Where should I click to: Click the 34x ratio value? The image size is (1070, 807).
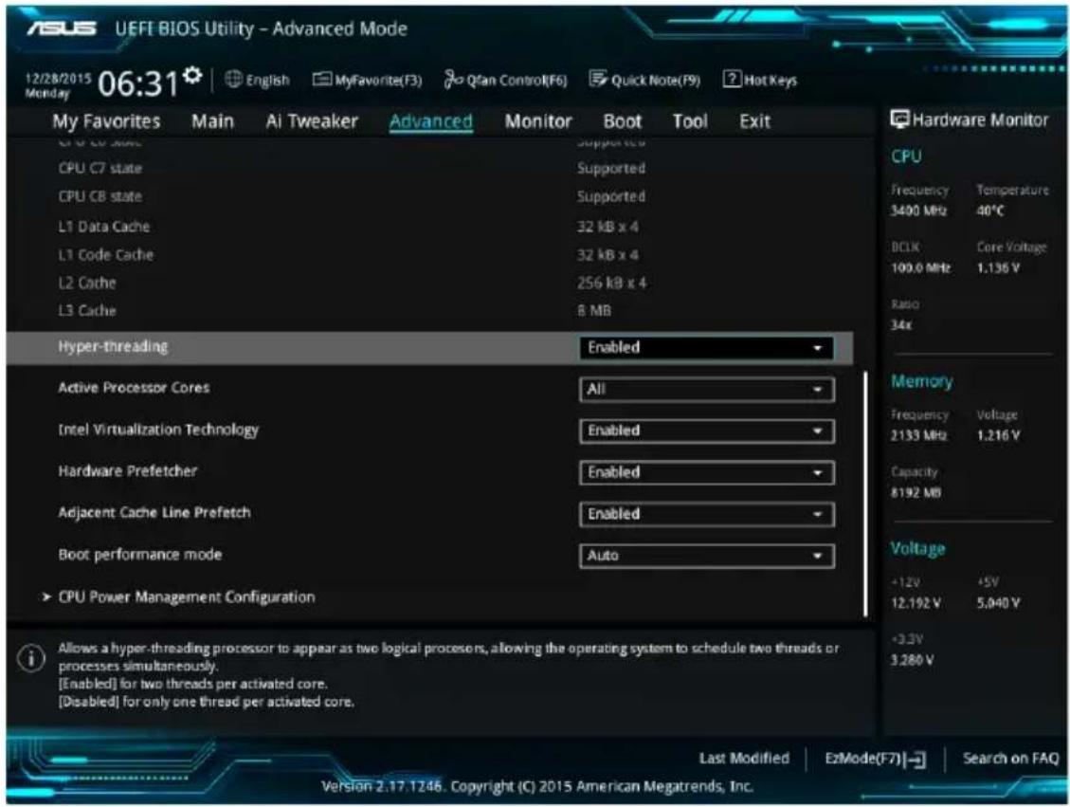(x=900, y=325)
